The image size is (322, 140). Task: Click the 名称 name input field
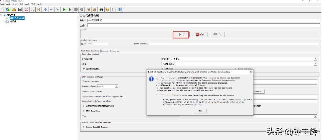click(x=203, y=20)
